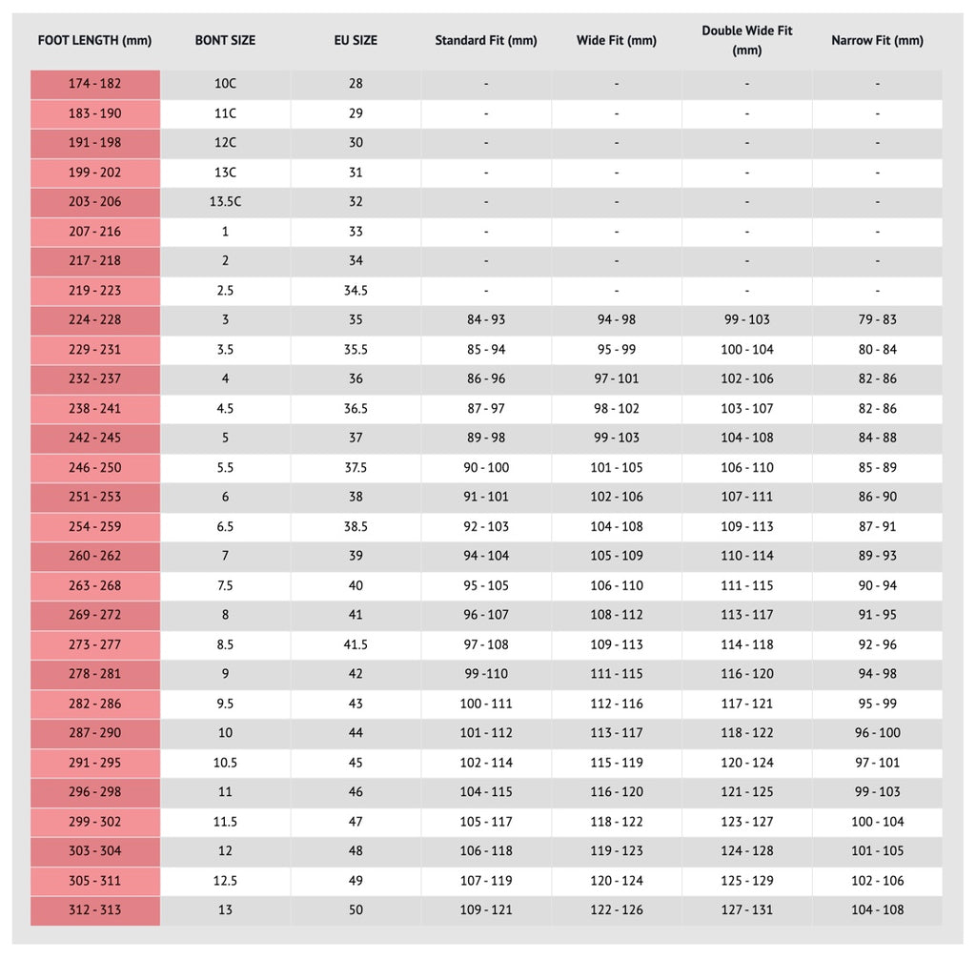Select the Standard Fit (mm) header

pyautogui.click(x=486, y=41)
